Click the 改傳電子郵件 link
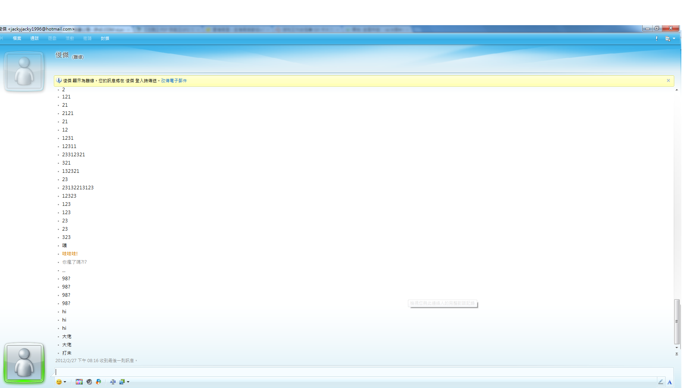 pyautogui.click(x=174, y=81)
